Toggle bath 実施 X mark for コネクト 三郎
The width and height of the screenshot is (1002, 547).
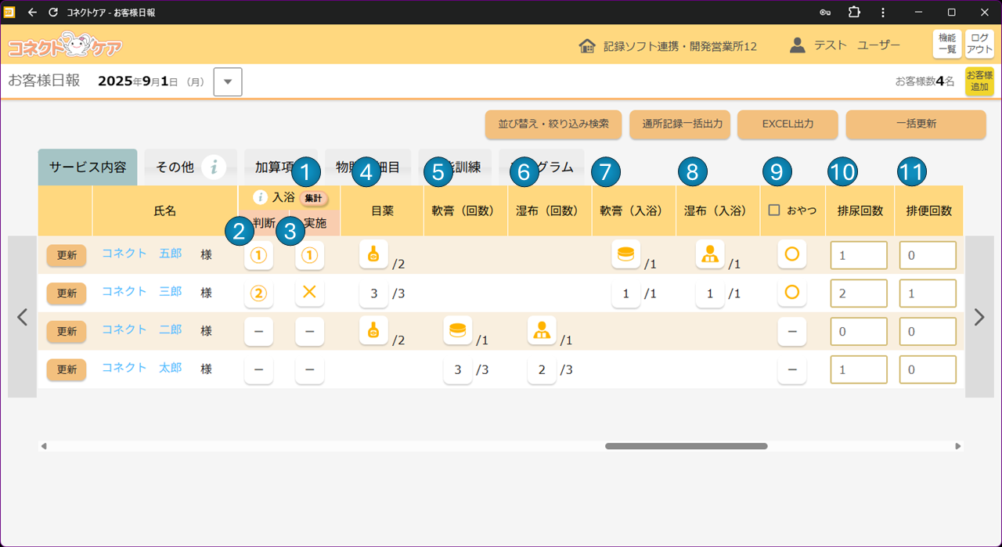[309, 293]
